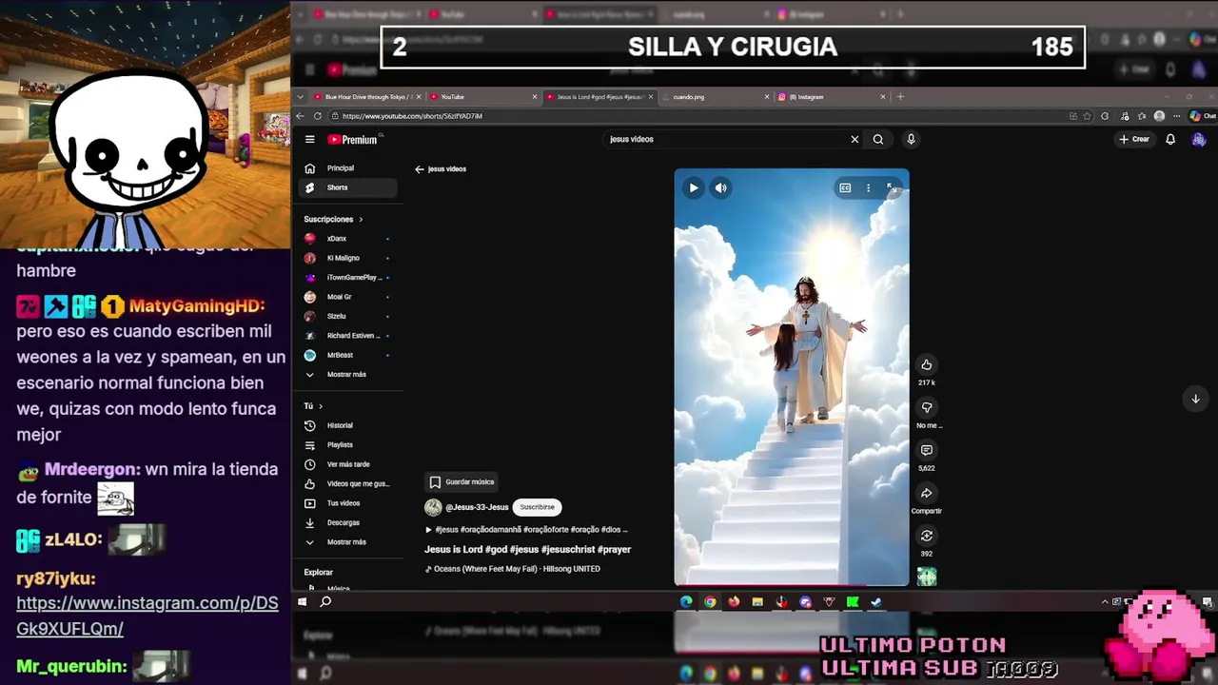Viewport: 1218px width, 685px height.
Task: Reload the page with the refresh button
Action: pos(318,116)
